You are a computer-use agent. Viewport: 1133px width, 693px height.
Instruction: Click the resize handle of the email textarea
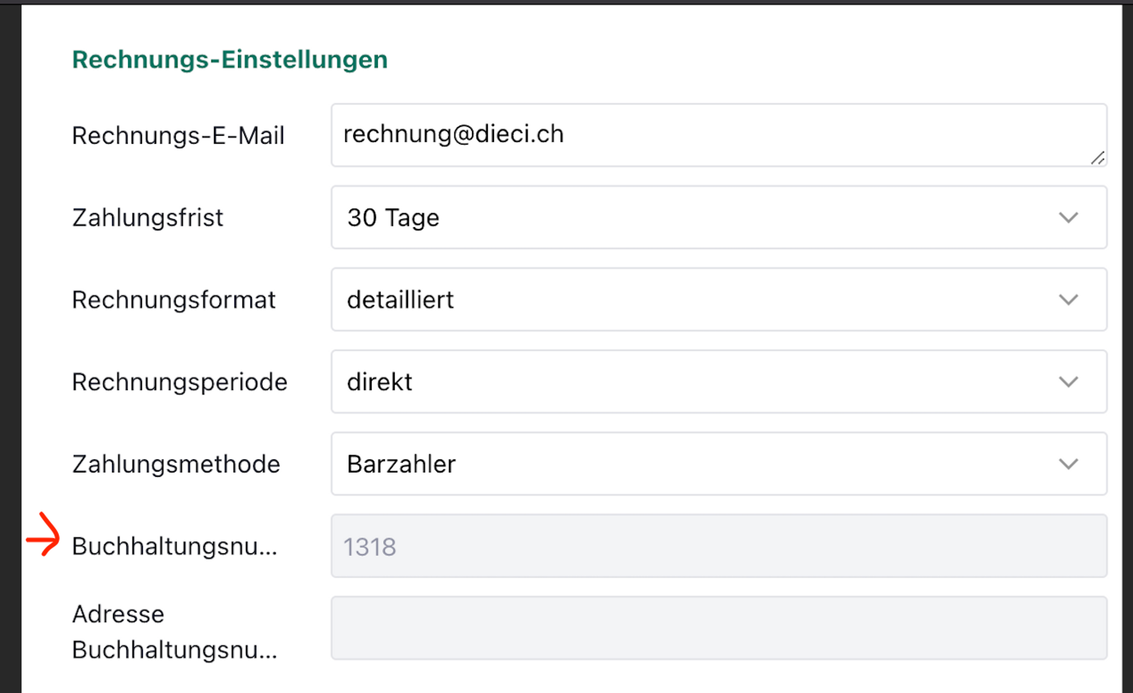[x=1098, y=158]
